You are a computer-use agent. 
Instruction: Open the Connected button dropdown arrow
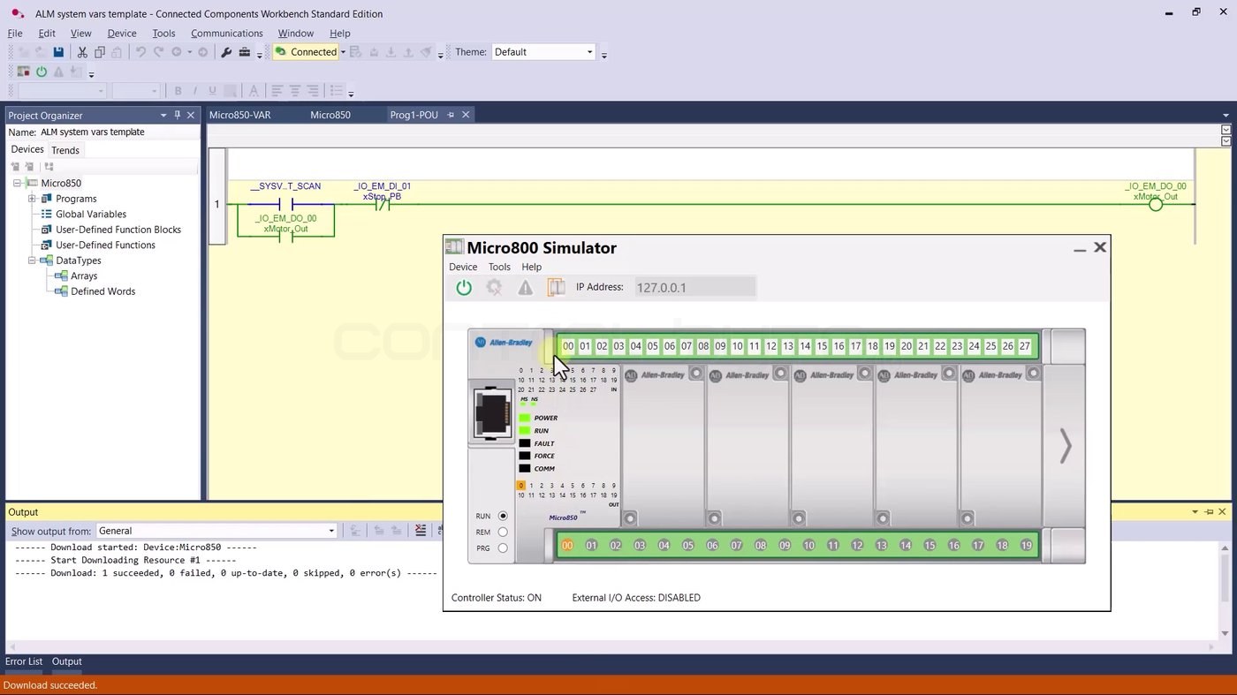click(343, 52)
